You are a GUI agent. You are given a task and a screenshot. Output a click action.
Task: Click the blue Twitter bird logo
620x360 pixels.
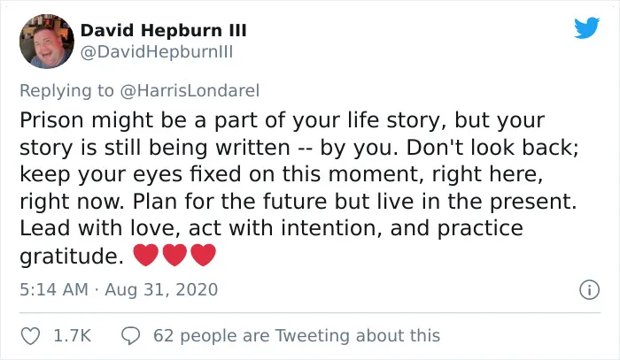pos(586,27)
